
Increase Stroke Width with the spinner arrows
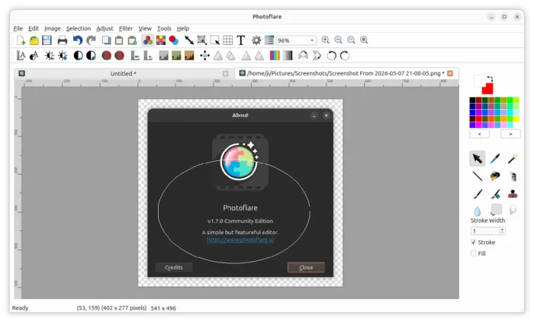tap(502, 230)
